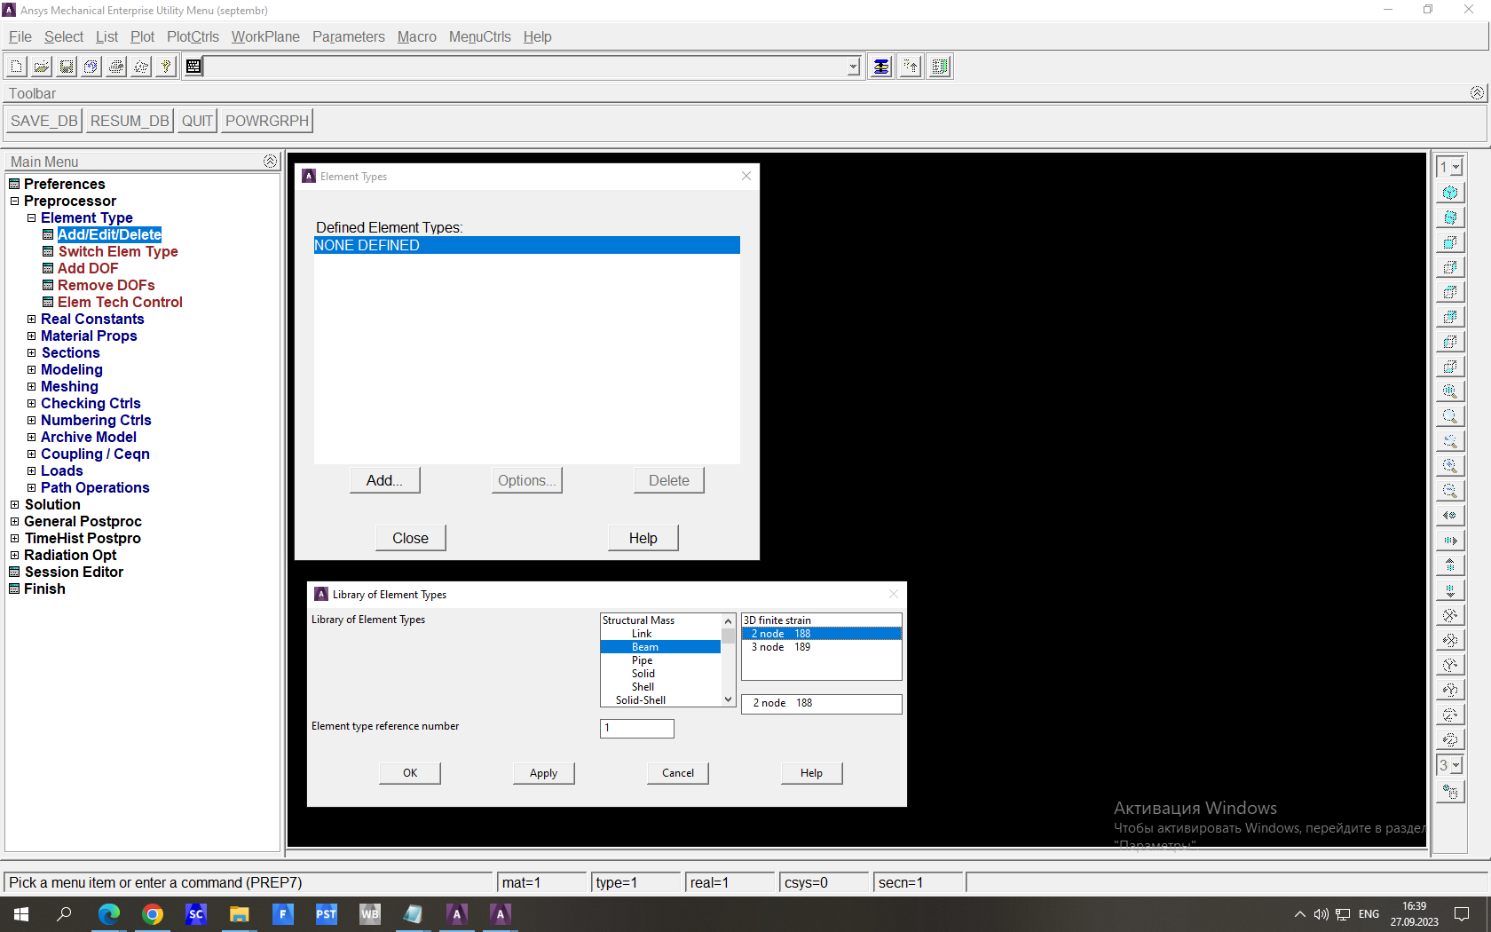The width and height of the screenshot is (1491, 932).
Task: Click the Save Analysis disk icon
Action: [67, 67]
